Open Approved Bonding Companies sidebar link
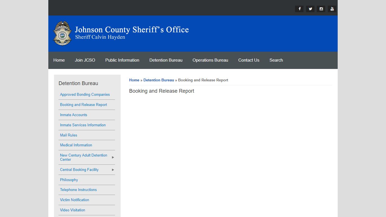Image resolution: width=386 pixels, height=217 pixels. [85, 95]
